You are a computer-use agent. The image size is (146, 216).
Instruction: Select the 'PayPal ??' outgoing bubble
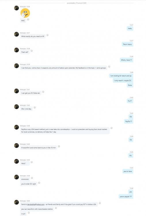click(x=128, y=122)
